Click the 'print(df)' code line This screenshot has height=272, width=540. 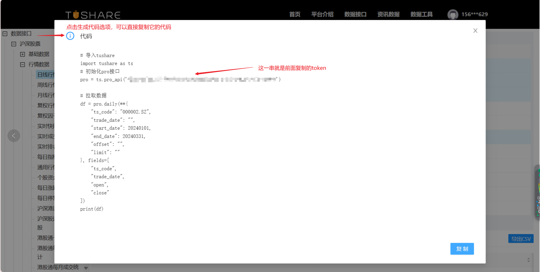92,209
